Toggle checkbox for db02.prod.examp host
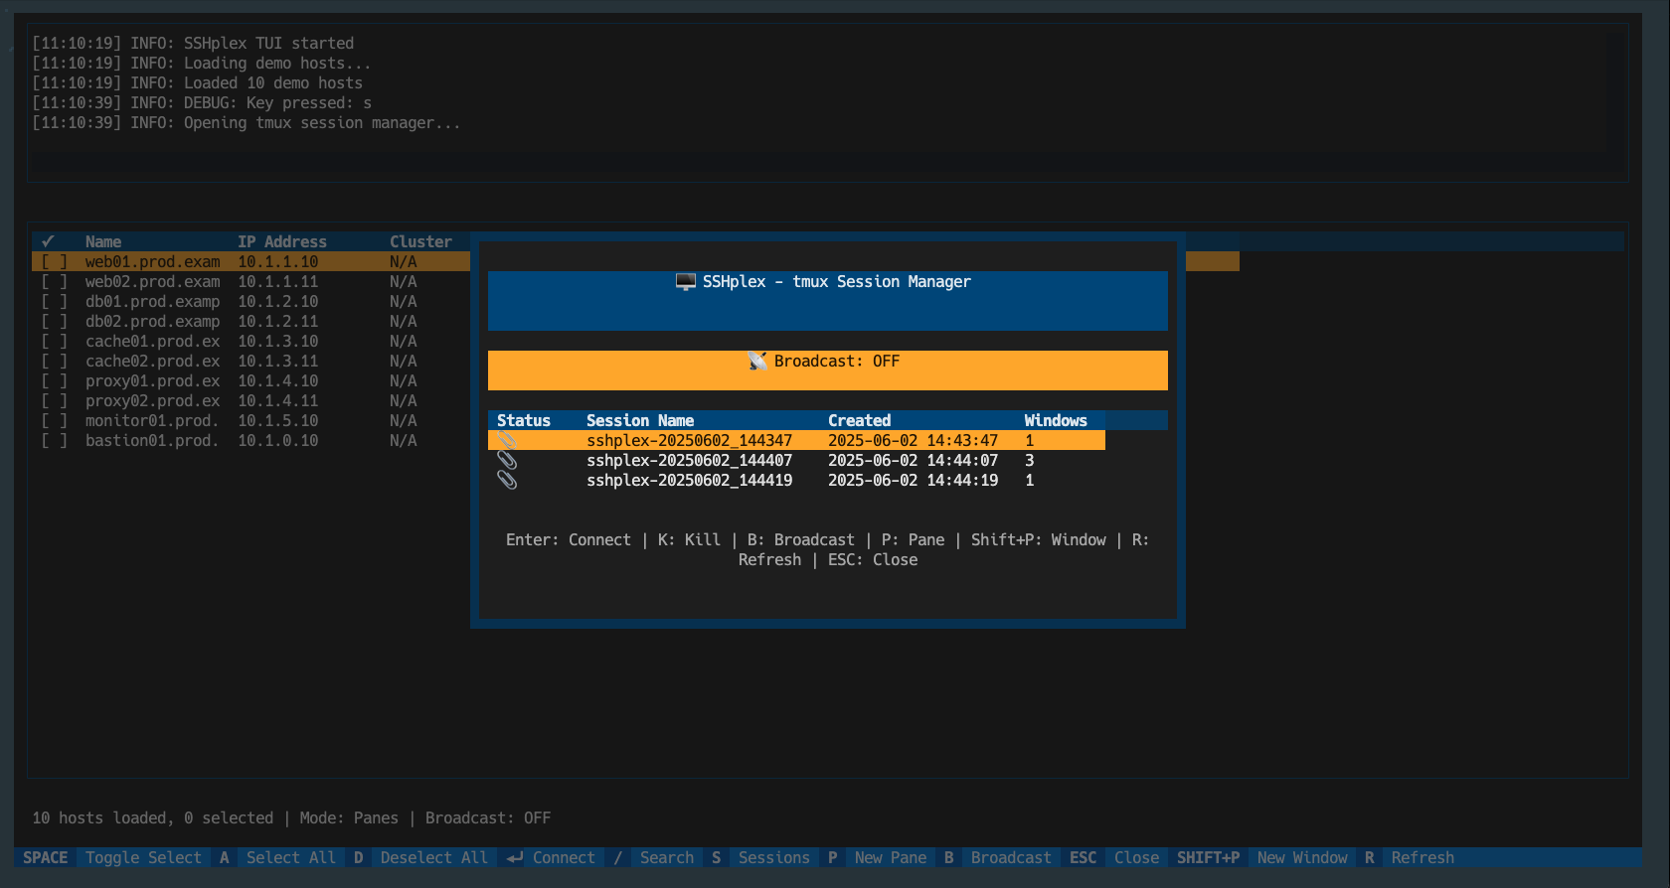The height and width of the screenshot is (888, 1670). [x=54, y=322]
